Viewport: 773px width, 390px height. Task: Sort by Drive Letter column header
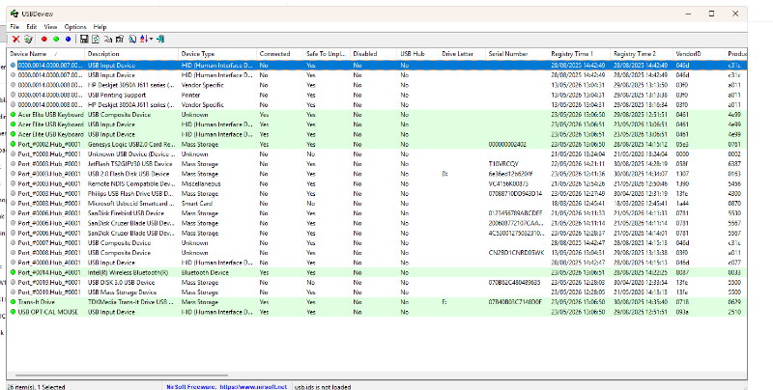[x=462, y=54]
